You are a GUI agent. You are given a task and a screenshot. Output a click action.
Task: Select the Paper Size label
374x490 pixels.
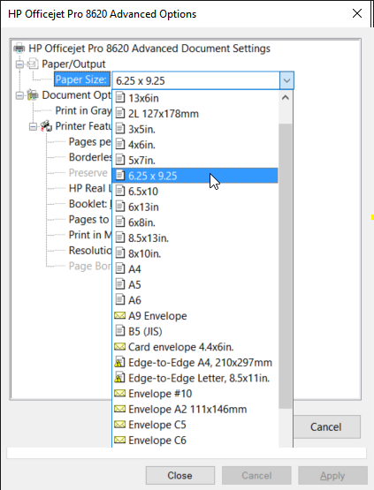tap(81, 79)
